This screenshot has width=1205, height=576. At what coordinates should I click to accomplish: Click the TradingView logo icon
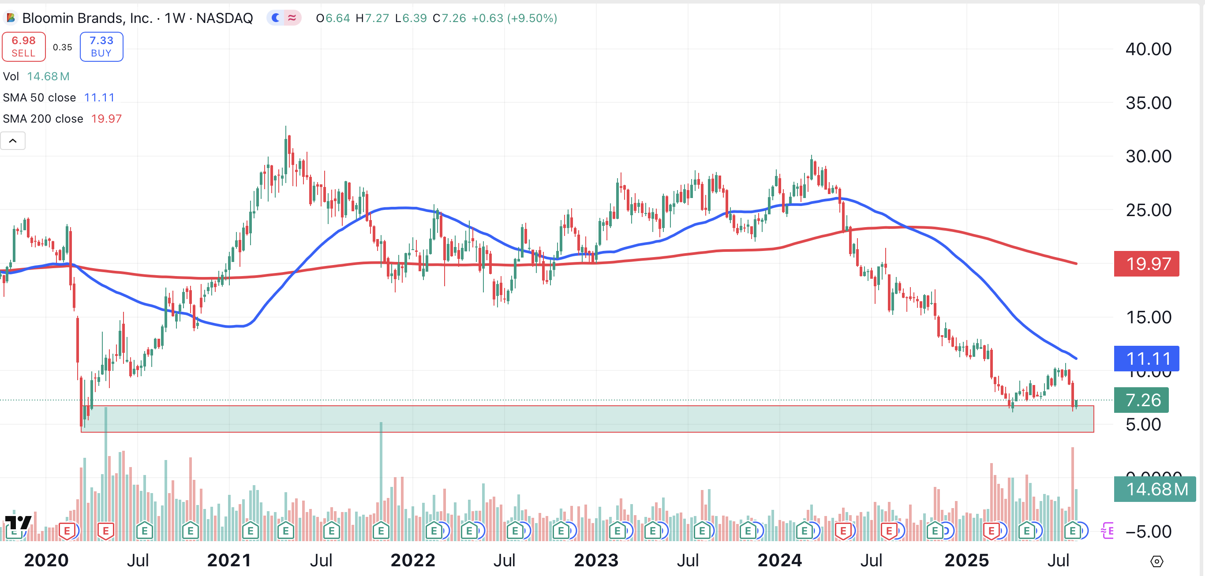pos(18,522)
